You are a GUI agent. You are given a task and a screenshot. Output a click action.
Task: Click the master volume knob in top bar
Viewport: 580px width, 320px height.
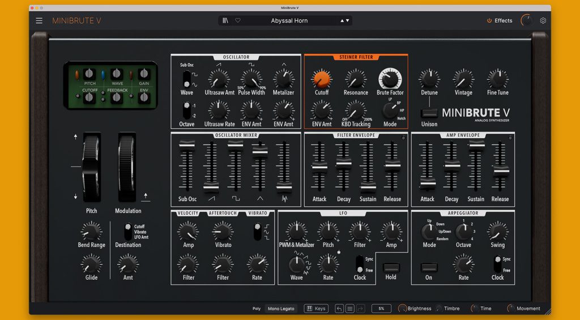point(527,21)
